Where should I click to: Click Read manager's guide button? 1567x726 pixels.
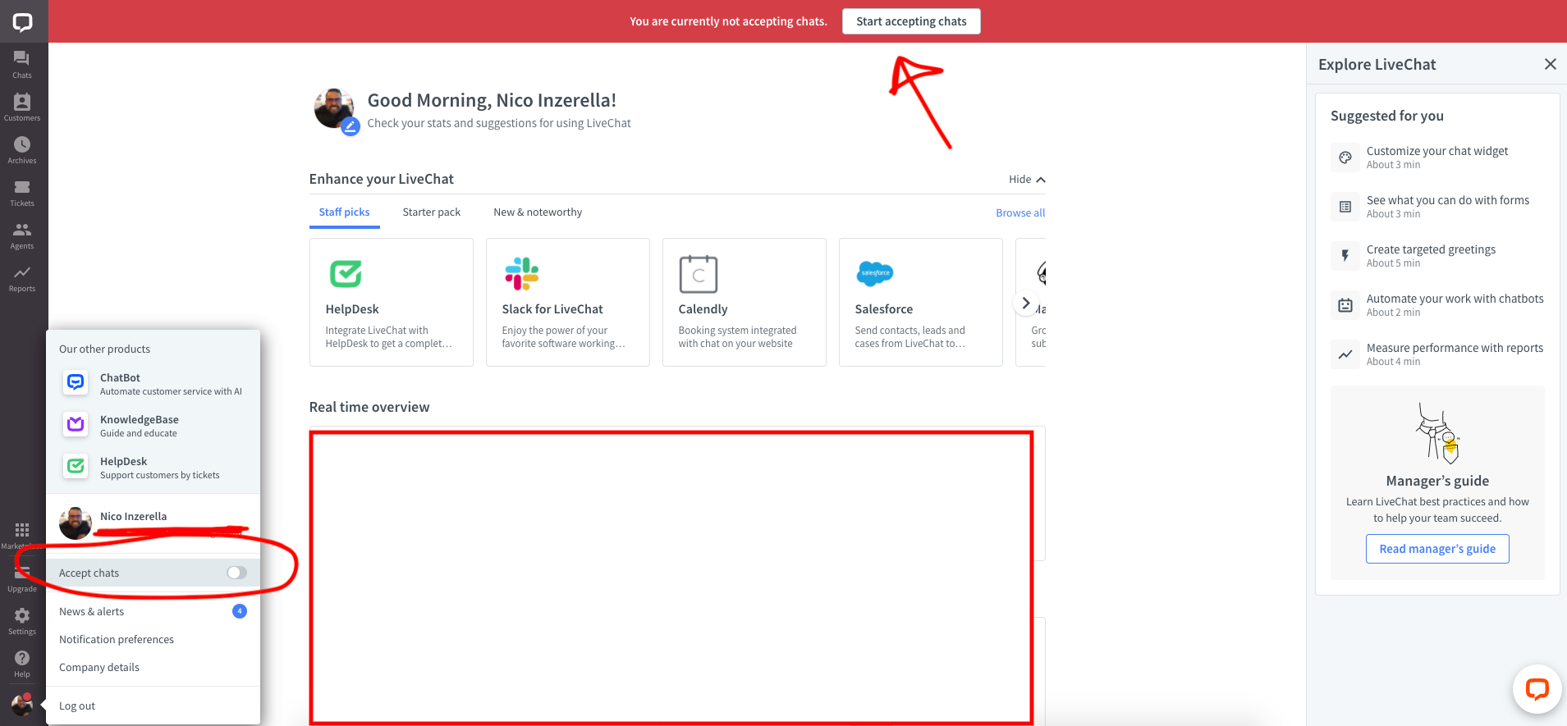1437,549
